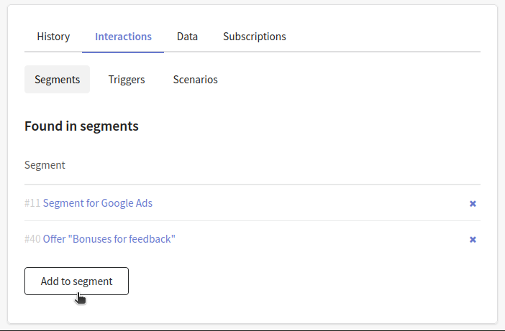The width and height of the screenshot is (505, 331).
Task: View the Scenarios sub-tab
Action: pos(195,80)
